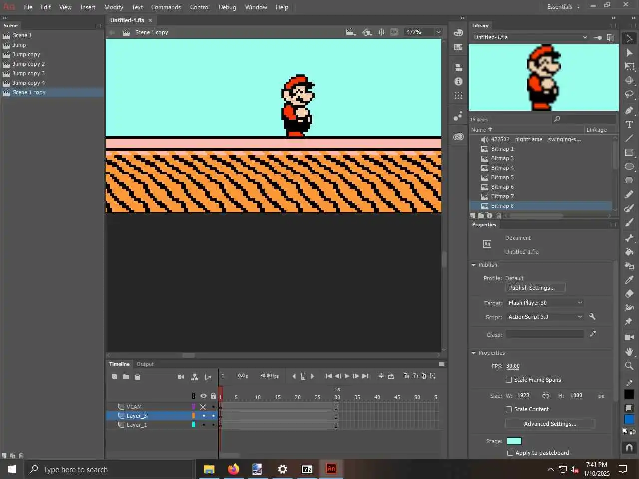Screen dimensions: 639x479
Task: Select the Free Transform tool
Action: tap(629, 66)
